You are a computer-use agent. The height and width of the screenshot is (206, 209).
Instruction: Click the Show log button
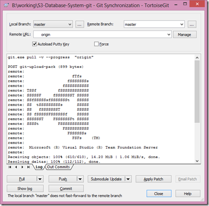[25, 189]
